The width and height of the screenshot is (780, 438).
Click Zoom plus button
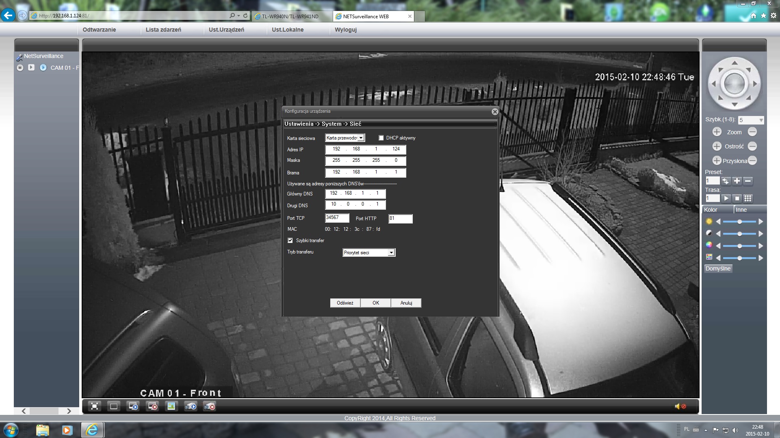coord(717,132)
